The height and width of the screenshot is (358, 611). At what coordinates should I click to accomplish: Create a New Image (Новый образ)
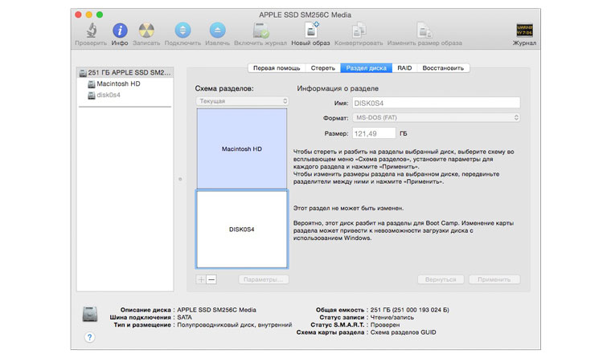point(310,30)
